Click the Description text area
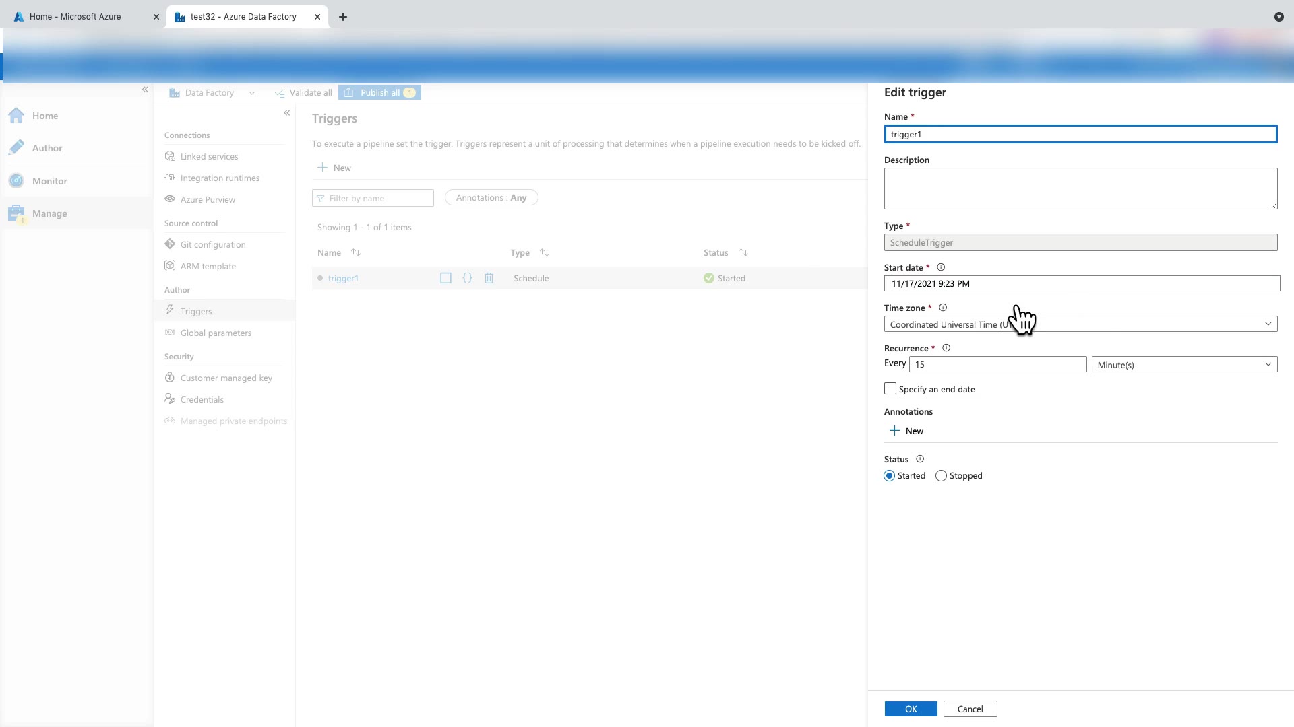 coord(1080,188)
